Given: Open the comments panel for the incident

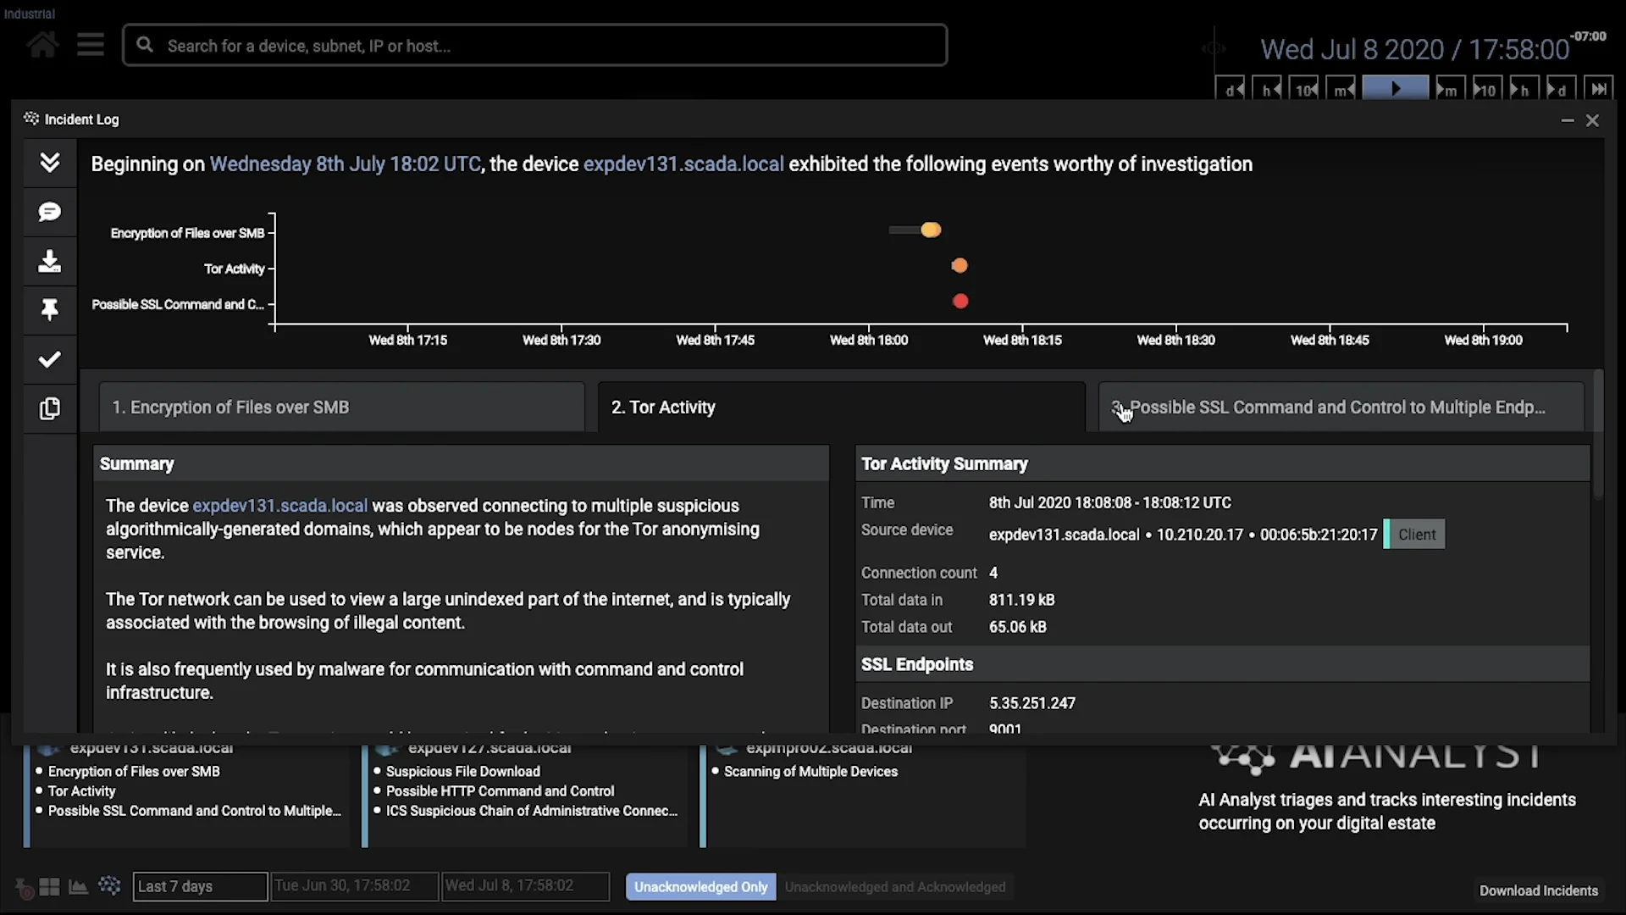Looking at the screenshot, I should [50, 213].
